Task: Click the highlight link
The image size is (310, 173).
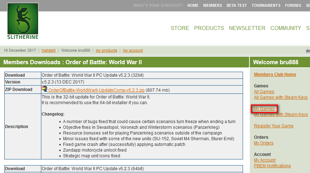Action: click(48, 51)
